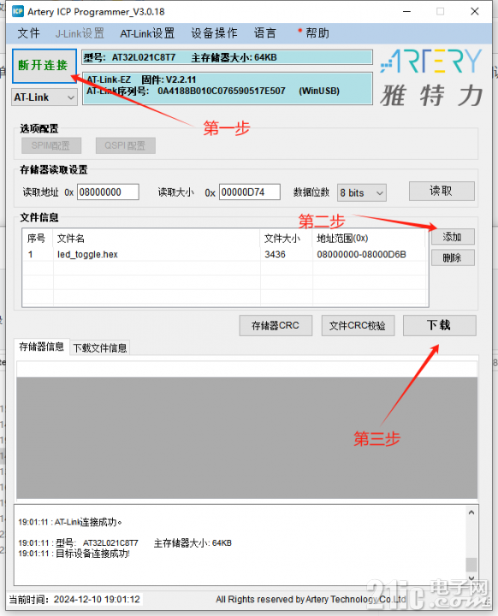This screenshot has height=616, width=498.
Task: Click the disabled QSPI配置 button
Action: point(126,145)
